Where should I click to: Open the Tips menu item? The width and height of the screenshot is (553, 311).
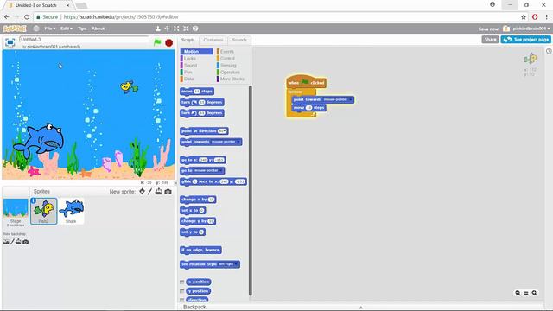tap(82, 29)
